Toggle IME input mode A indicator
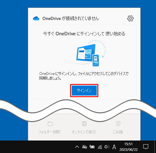Viewport: 156px width, 153px height. [114, 147]
